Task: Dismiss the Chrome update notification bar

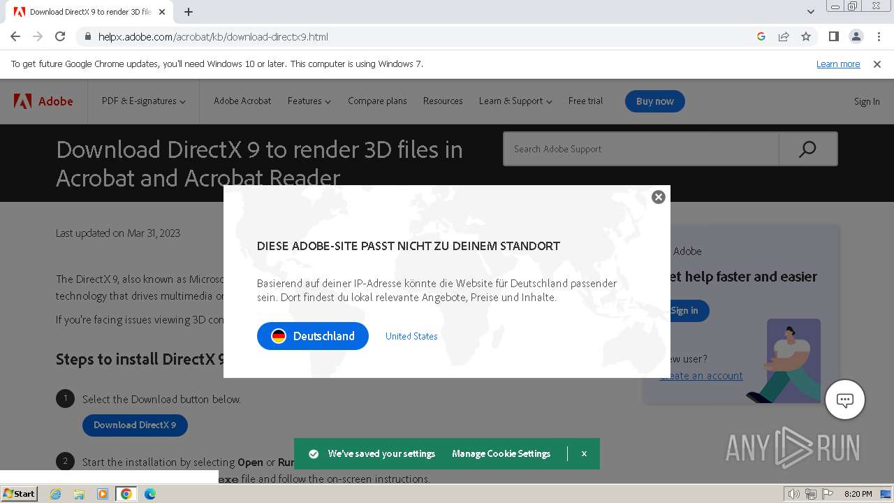Action: [877, 64]
